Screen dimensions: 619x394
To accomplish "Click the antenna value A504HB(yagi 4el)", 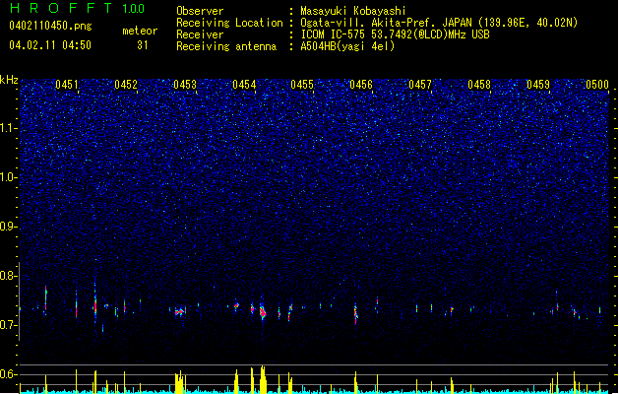I will coord(347,46).
